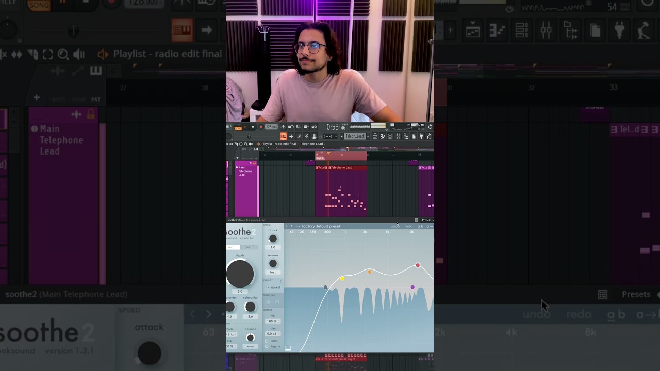660x371 pixels.
Task: Open the stereo mode left|right selector
Action: 231,334
